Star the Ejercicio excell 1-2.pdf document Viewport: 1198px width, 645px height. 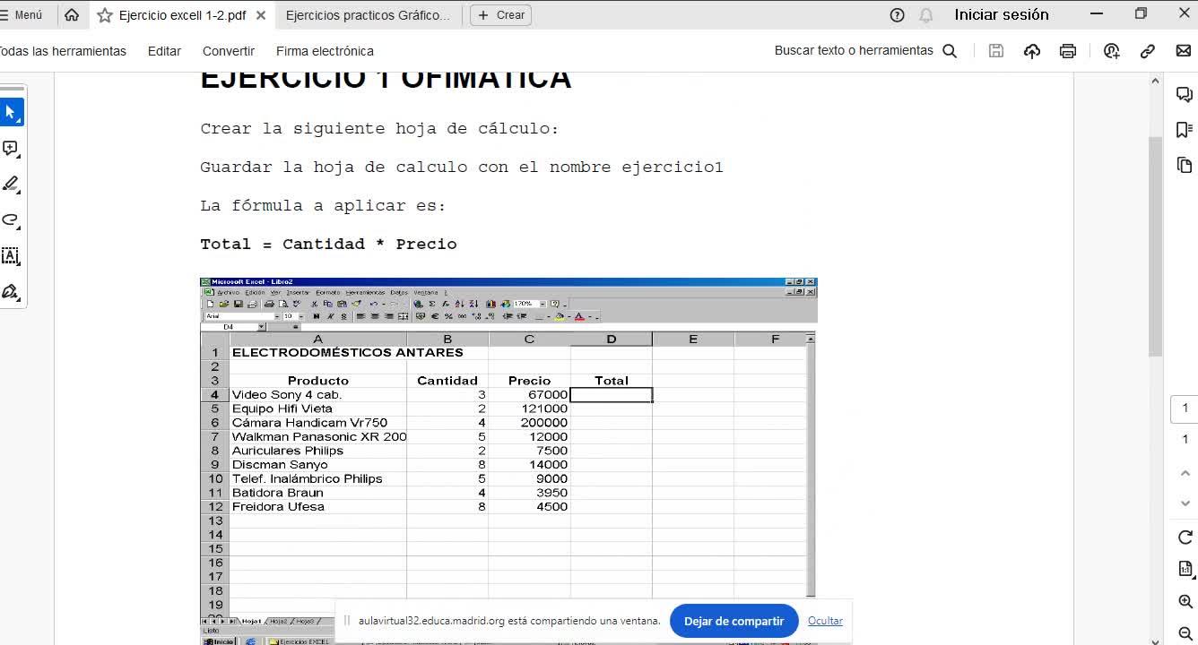pyautogui.click(x=105, y=15)
